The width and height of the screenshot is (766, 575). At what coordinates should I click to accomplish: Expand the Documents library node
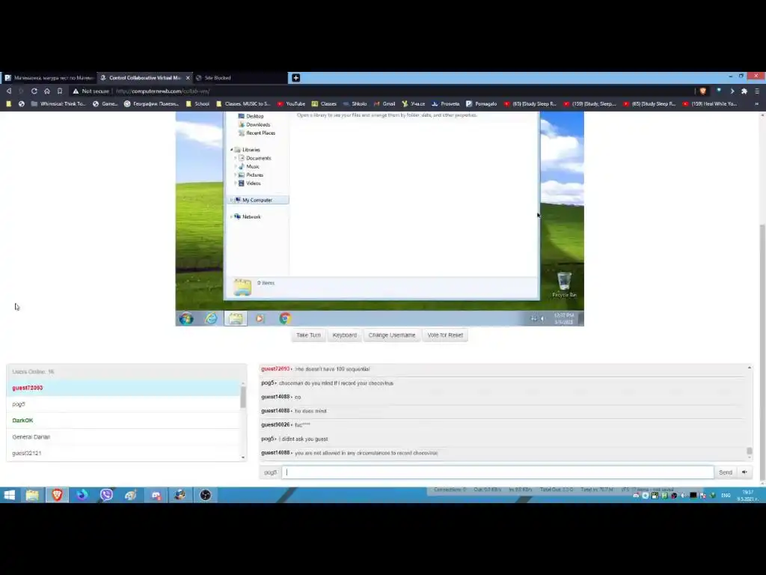(236, 159)
